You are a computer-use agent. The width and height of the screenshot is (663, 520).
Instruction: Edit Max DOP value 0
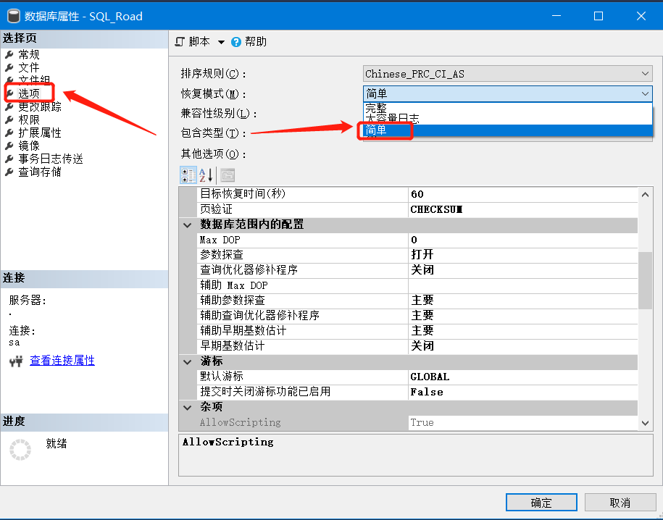(x=523, y=240)
